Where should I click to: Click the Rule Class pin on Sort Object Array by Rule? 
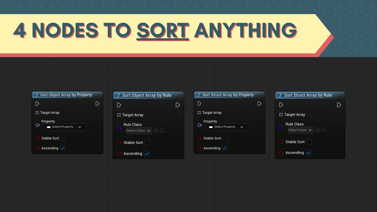[x=119, y=128]
